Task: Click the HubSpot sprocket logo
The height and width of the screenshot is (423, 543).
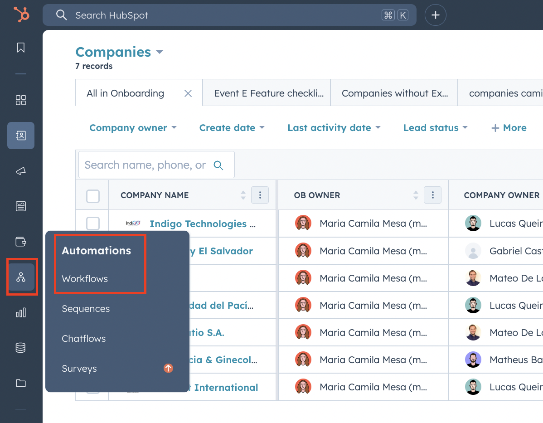Action: (x=21, y=15)
